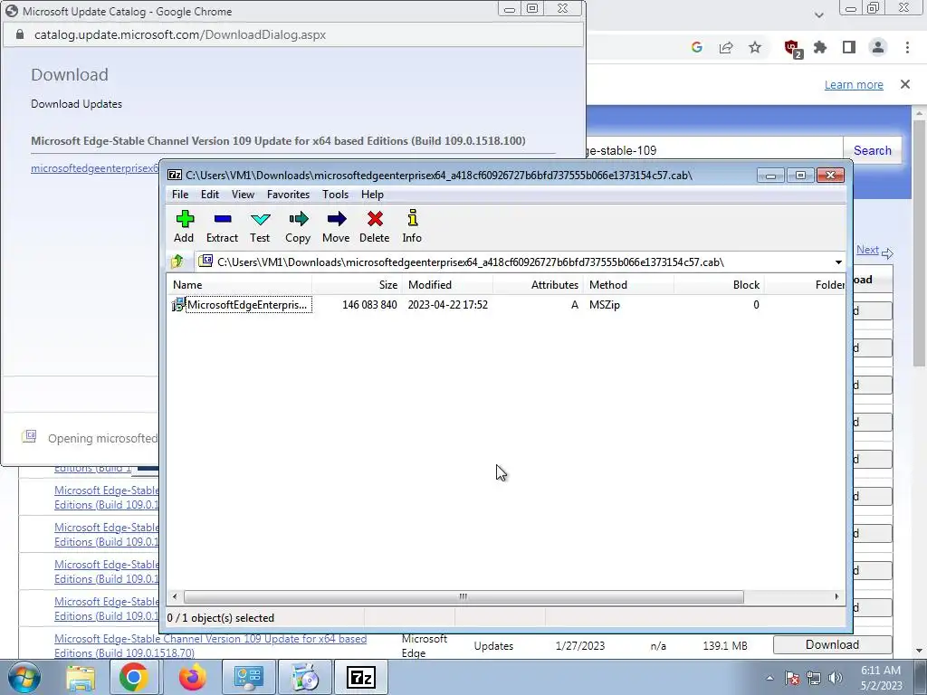Open the View menu
This screenshot has height=695, width=927.
click(243, 195)
